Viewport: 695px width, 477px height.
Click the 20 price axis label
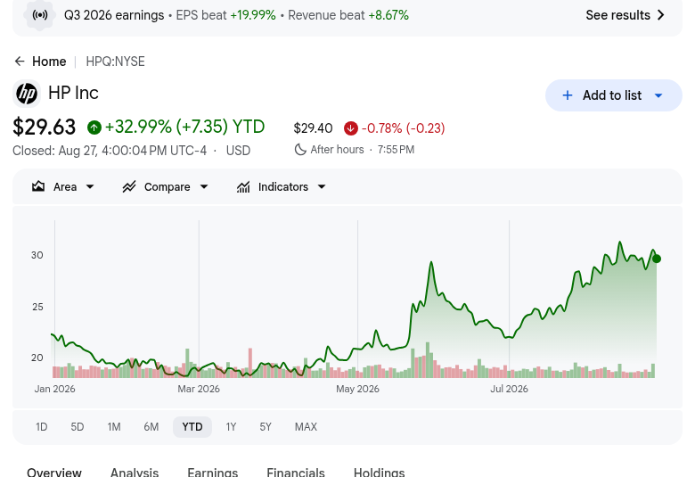click(x=37, y=358)
